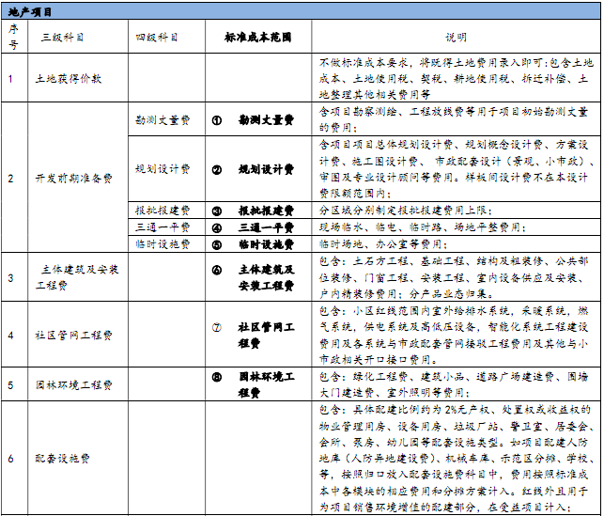Select the circled ⑧ by 园林环境工程费
The width and height of the screenshot is (604, 516).
point(216,377)
